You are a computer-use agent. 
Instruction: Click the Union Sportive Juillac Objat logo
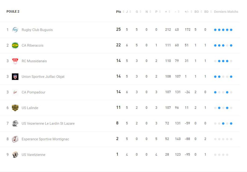coord(15,77)
